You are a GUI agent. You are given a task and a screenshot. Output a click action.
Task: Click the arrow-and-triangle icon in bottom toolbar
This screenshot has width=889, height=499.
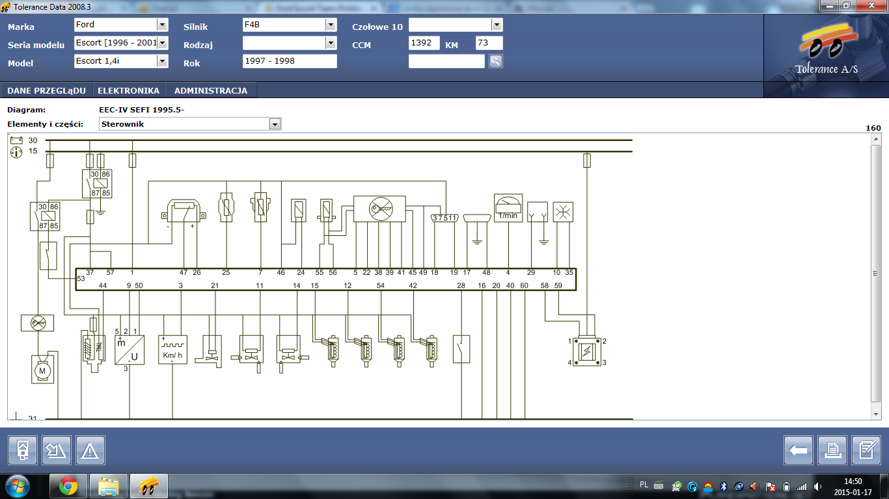[56, 450]
